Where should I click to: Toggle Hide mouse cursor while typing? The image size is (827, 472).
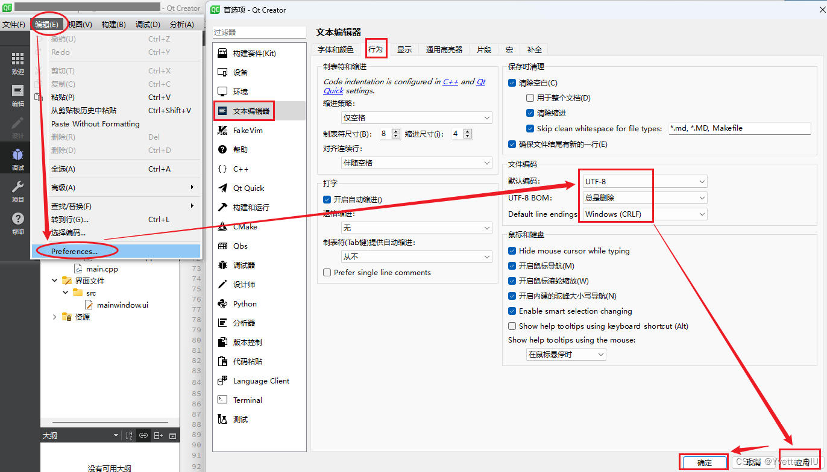[x=512, y=250]
